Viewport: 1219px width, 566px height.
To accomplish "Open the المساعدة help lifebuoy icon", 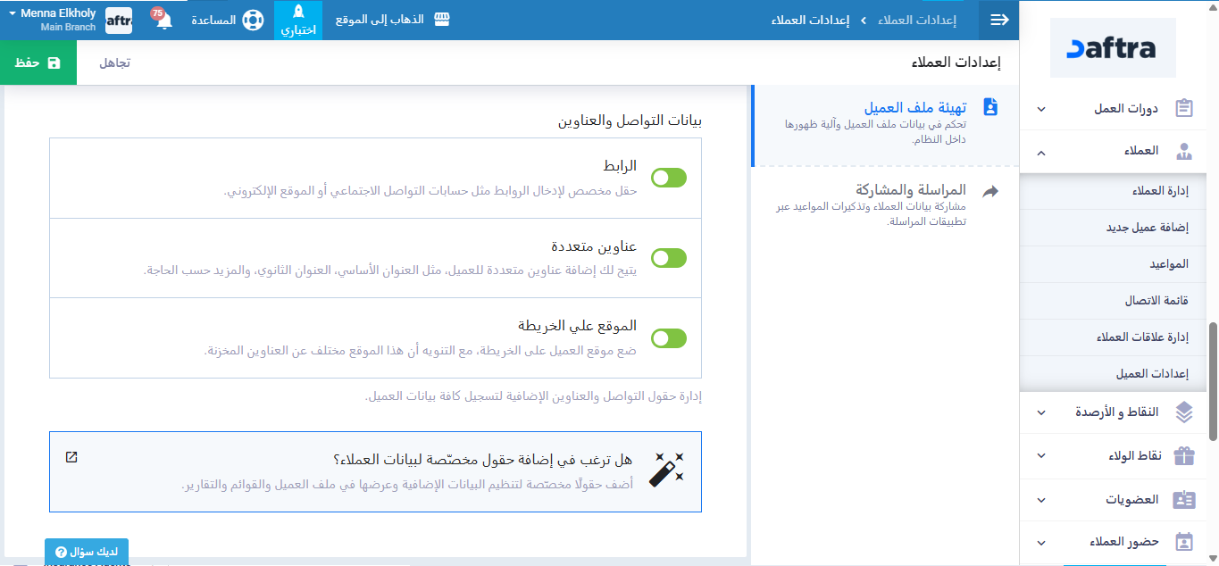I will coord(253,20).
